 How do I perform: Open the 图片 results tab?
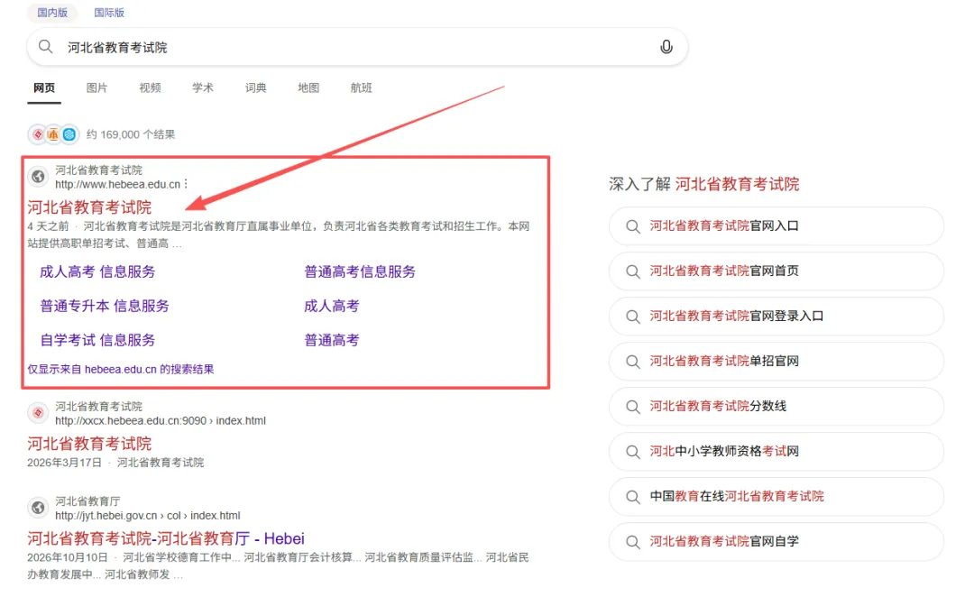96,87
